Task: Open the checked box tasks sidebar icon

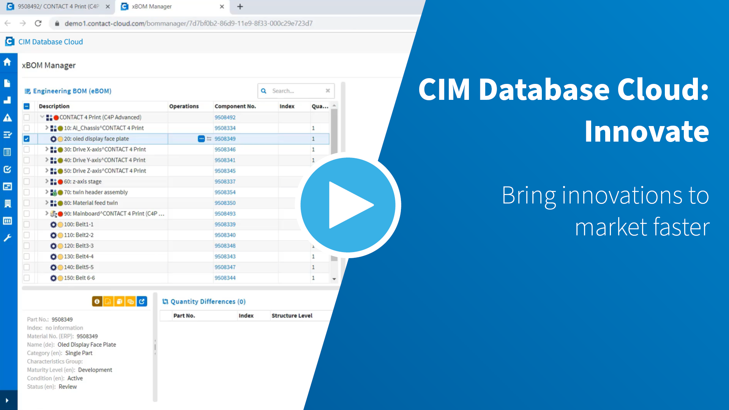Action: 7,169
